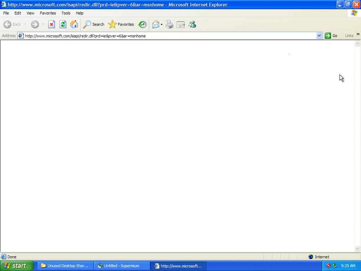Restore down the Internet Explorer window
The height and width of the screenshot is (271, 361).
[348, 5]
